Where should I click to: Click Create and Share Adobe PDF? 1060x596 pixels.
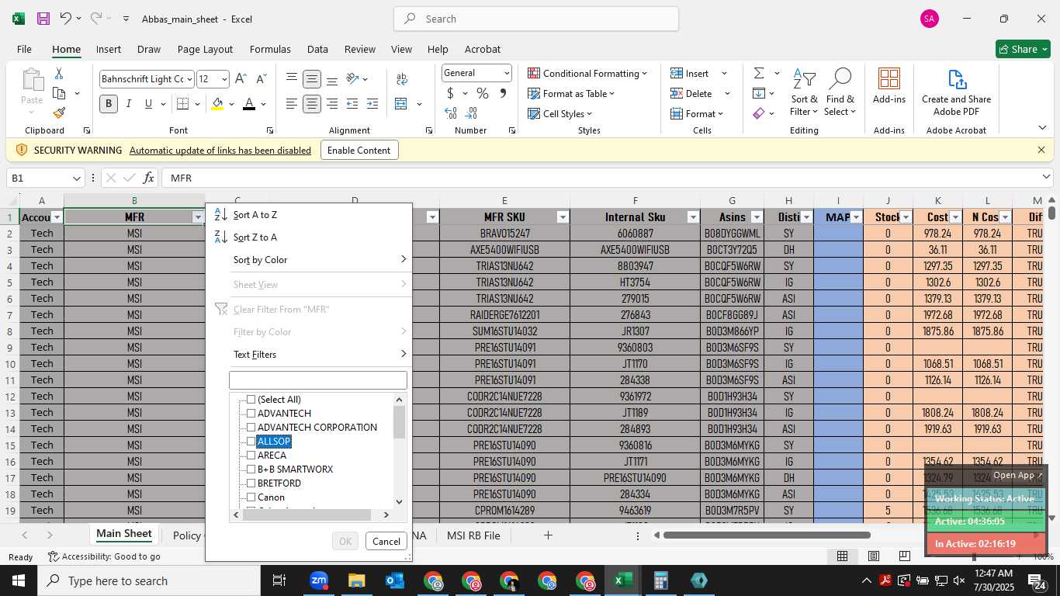tap(956, 93)
